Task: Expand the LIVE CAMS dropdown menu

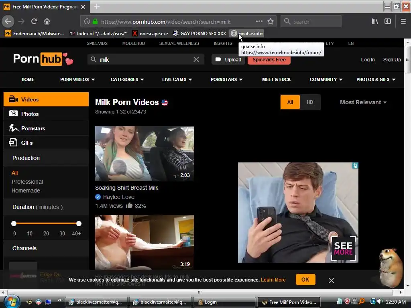Action: (x=177, y=79)
